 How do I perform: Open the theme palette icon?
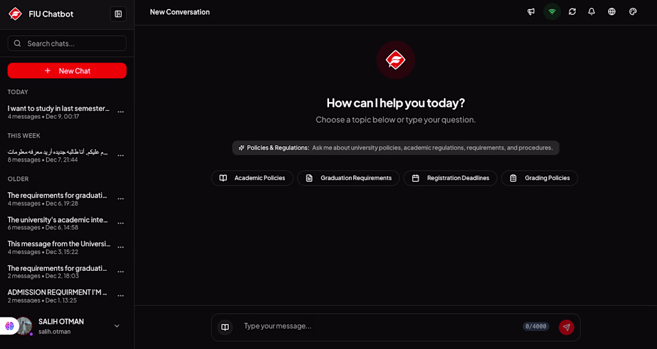[633, 12]
